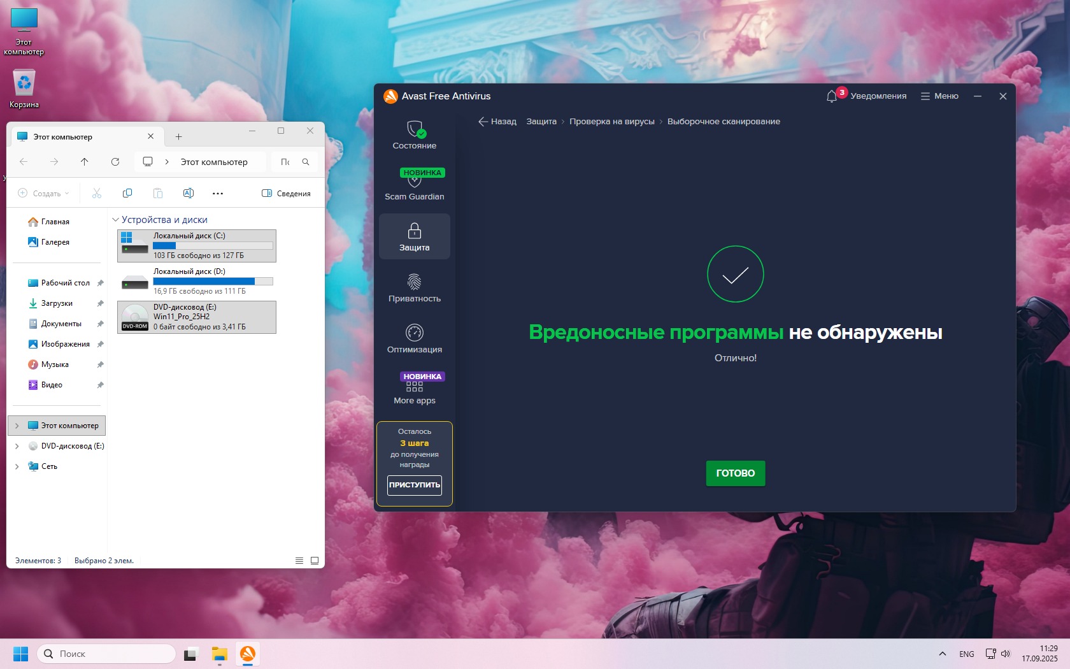This screenshot has height=669, width=1070.
Task: Click the Paste icon in Explorer toolbar
Action: coord(158,193)
